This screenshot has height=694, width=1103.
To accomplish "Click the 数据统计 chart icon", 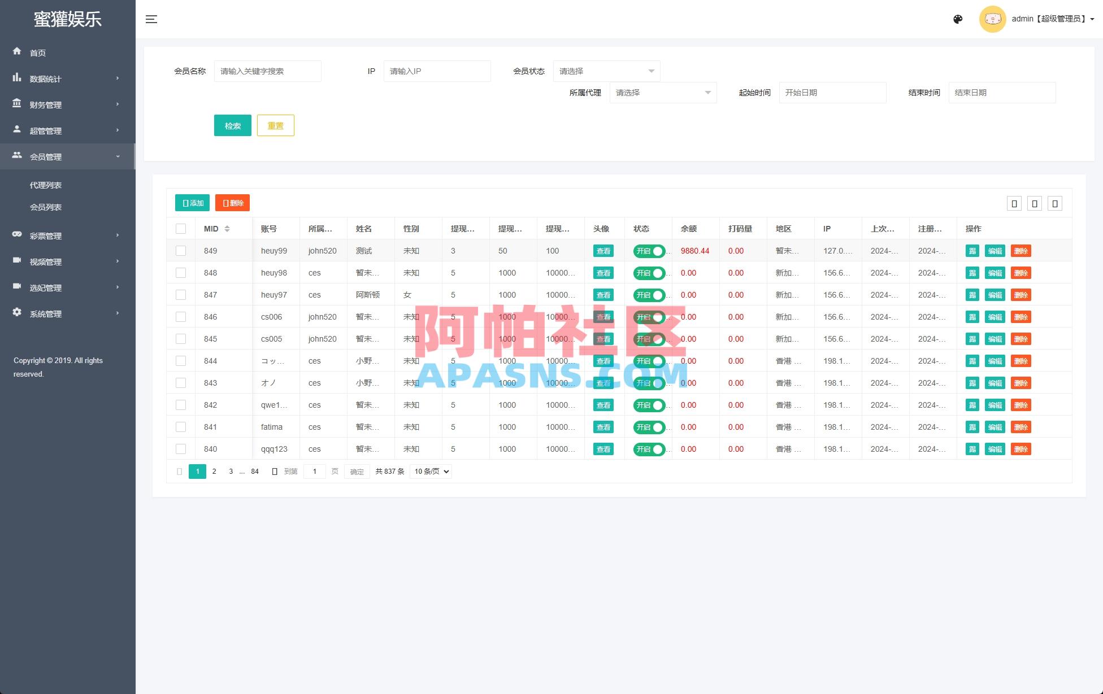I will pos(17,78).
